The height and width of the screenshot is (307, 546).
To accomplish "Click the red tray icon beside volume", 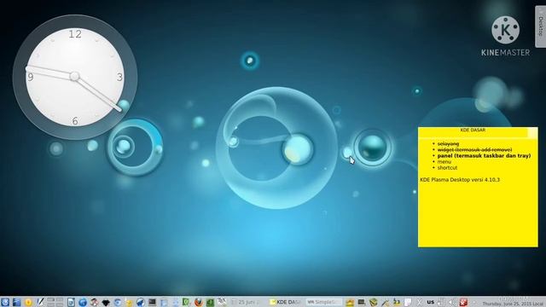I will point(463,302).
